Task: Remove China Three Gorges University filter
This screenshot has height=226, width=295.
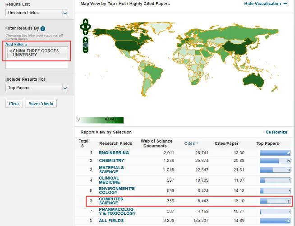Action: point(11,51)
